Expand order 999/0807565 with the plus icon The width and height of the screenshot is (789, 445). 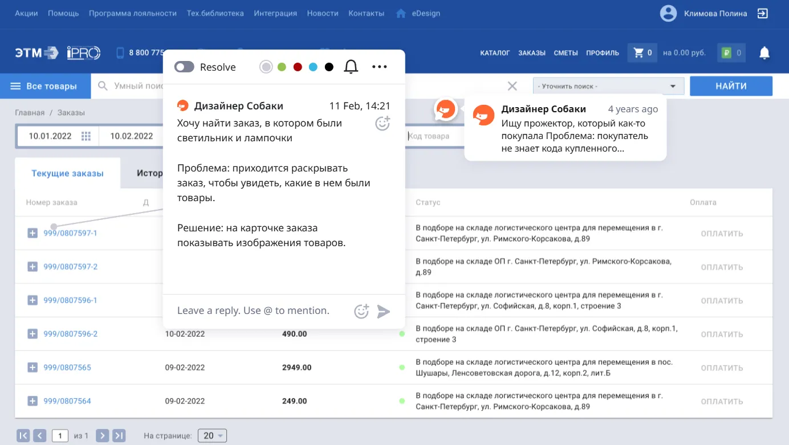coord(32,367)
